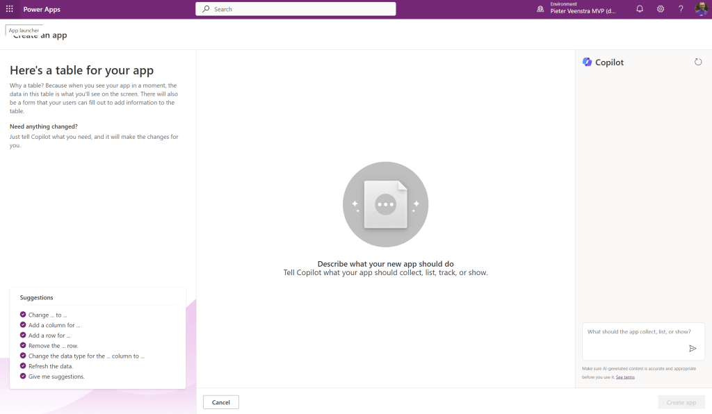
Task: Click the 'Copilot' panel title text
Action: [609, 63]
